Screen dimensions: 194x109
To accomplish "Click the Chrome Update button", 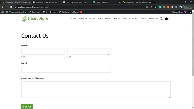I will pos(188,7).
